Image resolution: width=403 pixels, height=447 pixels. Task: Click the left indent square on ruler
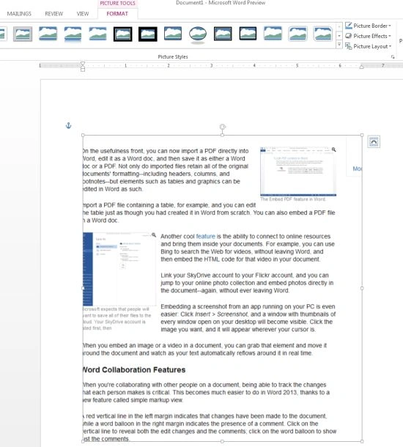[x=83, y=70]
